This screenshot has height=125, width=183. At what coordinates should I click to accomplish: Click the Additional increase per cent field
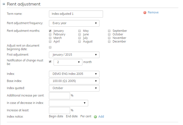click(59, 96)
